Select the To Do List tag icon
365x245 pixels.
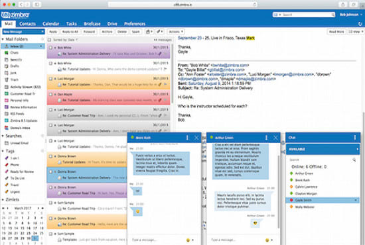point(7,178)
